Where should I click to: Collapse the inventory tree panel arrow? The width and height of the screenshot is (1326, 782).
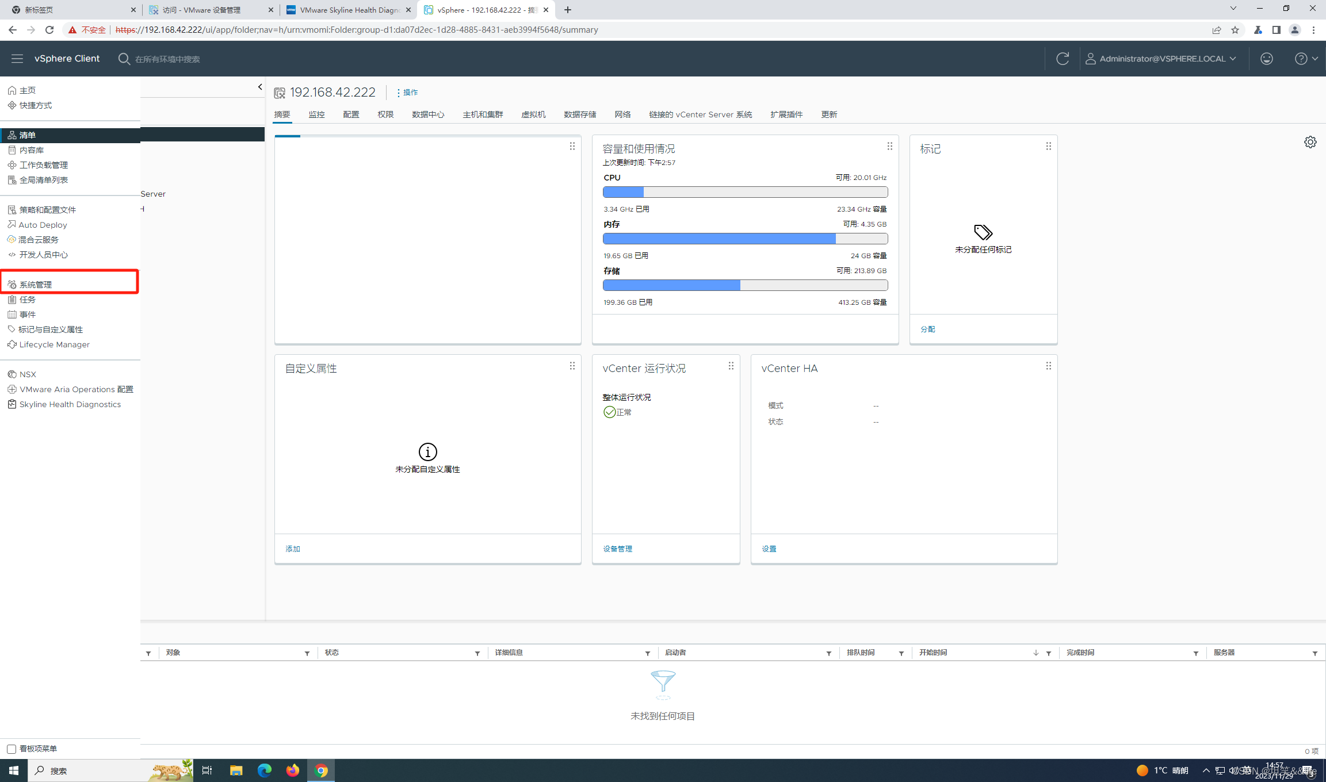pyautogui.click(x=260, y=87)
